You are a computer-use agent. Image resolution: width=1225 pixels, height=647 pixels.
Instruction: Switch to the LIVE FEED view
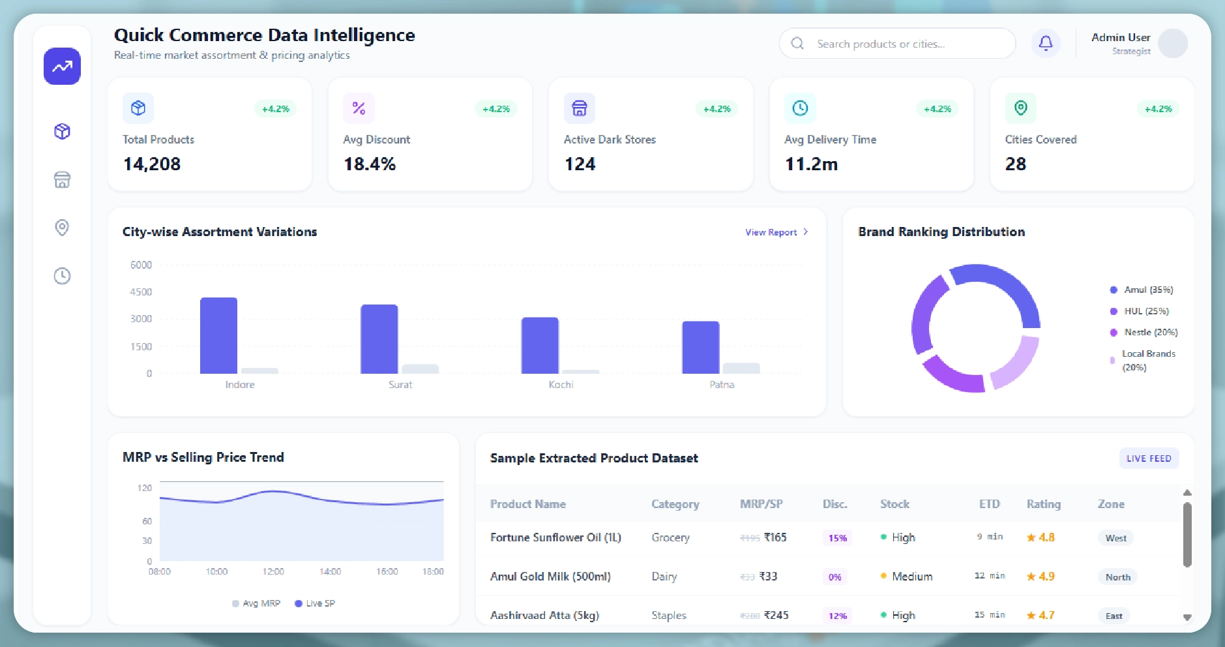[x=1149, y=458]
